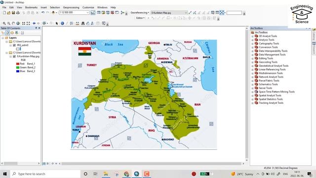Open the georeferencing View Link Table icon
Viewport: 316px width, 178px height.
[x=217, y=13]
